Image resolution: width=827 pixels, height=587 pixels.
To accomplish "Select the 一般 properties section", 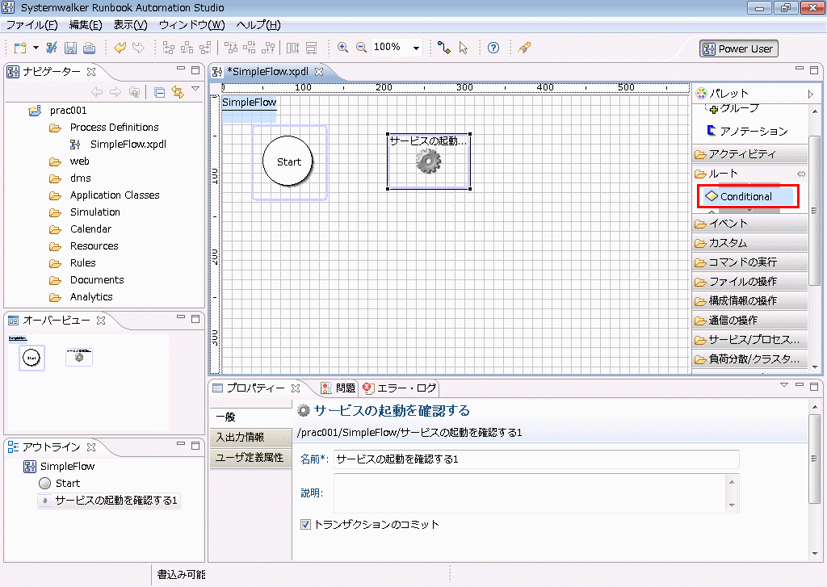I will click(x=250, y=417).
